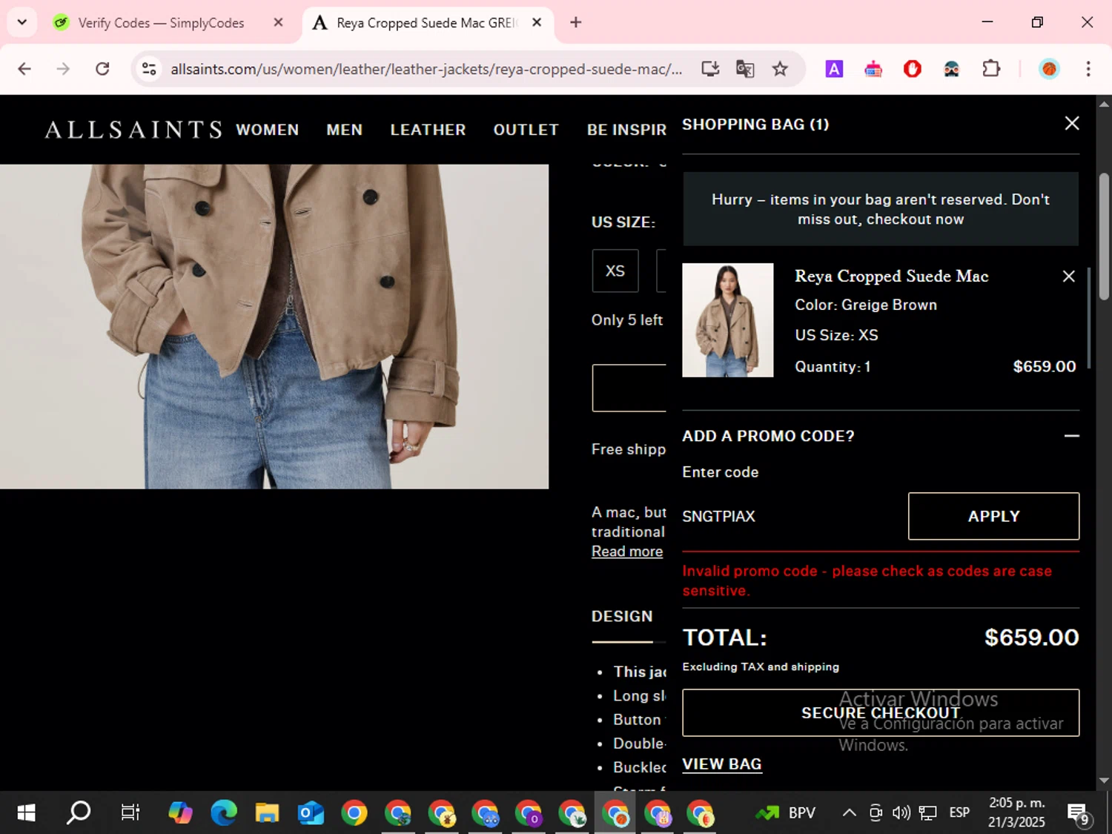
Task: Proceed to Secure Checkout
Action: [881, 712]
